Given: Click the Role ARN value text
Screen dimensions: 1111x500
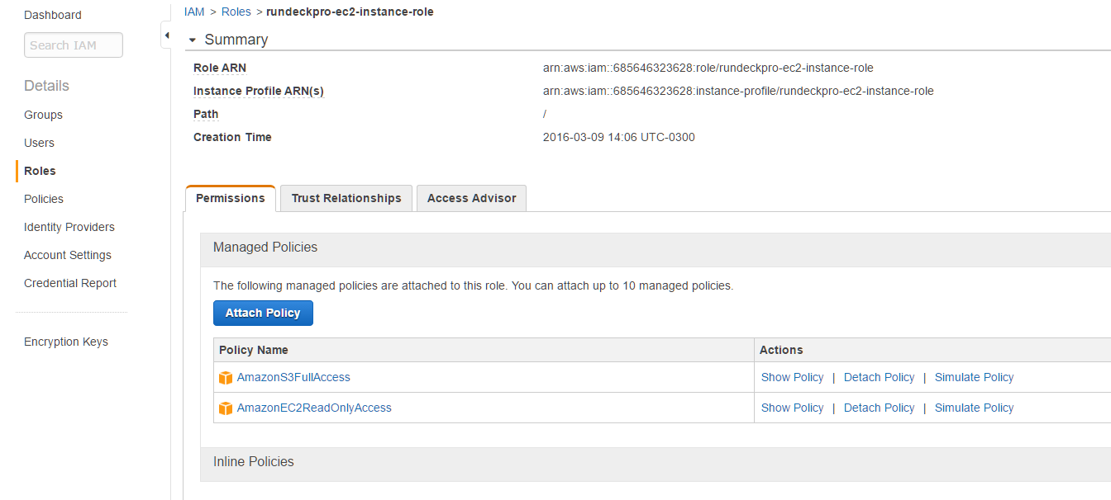Looking at the screenshot, I should (x=708, y=68).
